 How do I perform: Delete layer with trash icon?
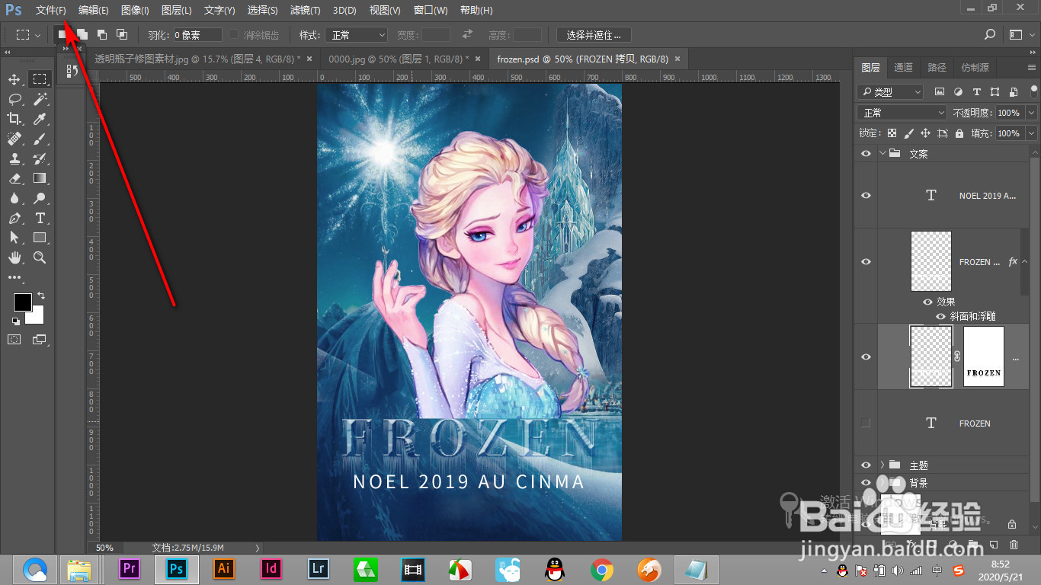tap(1014, 545)
